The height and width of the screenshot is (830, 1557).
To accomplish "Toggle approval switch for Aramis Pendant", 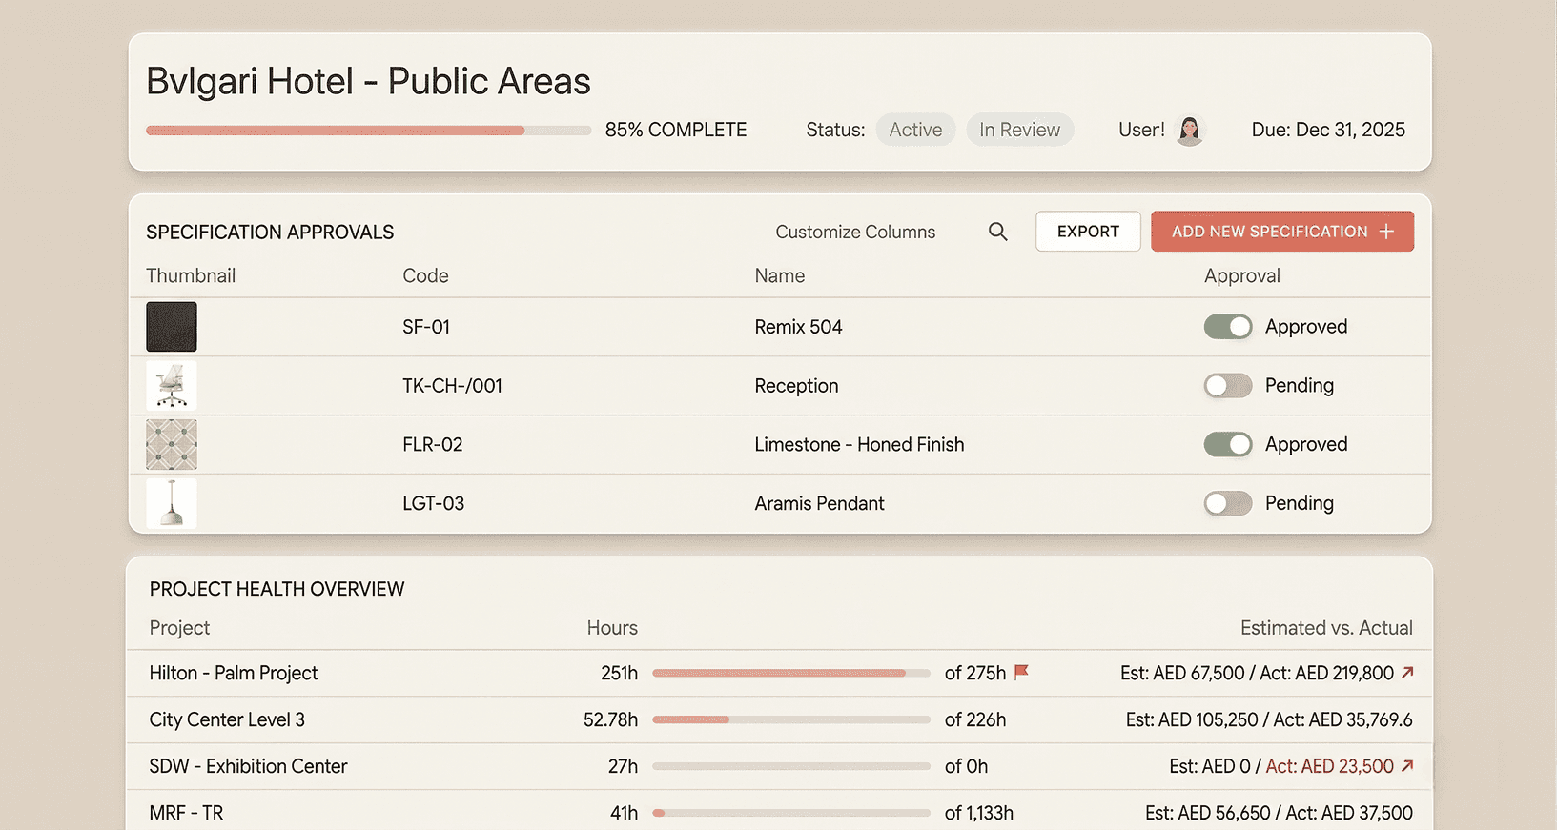I will (1228, 503).
